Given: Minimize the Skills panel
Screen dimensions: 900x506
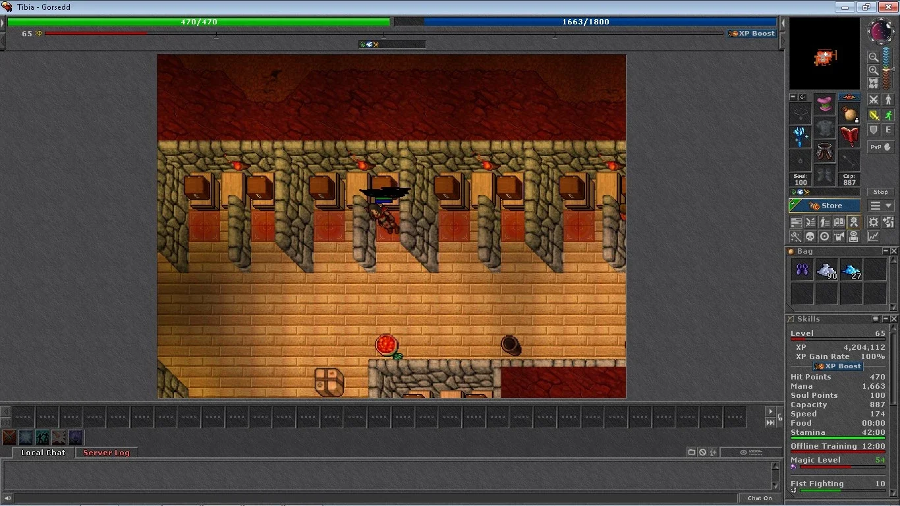Looking at the screenshot, I should pyautogui.click(x=886, y=319).
